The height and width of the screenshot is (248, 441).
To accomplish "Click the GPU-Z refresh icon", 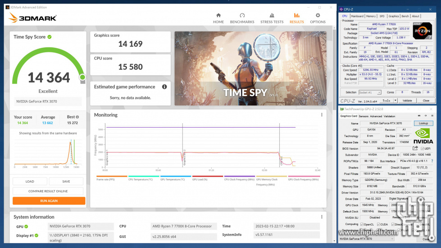I will (426, 116).
